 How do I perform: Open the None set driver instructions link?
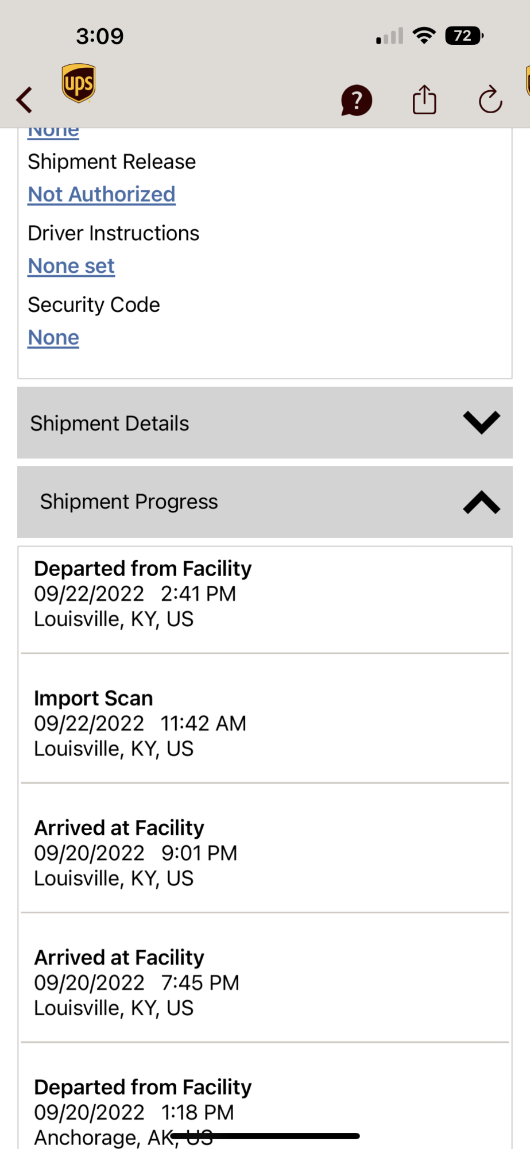(x=72, y=266)
